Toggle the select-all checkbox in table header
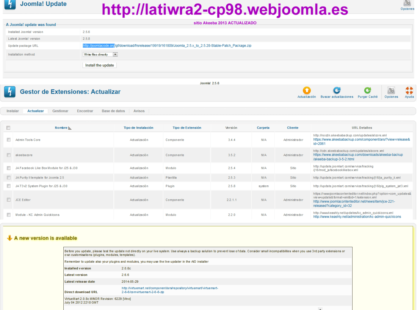 (8, 128)
